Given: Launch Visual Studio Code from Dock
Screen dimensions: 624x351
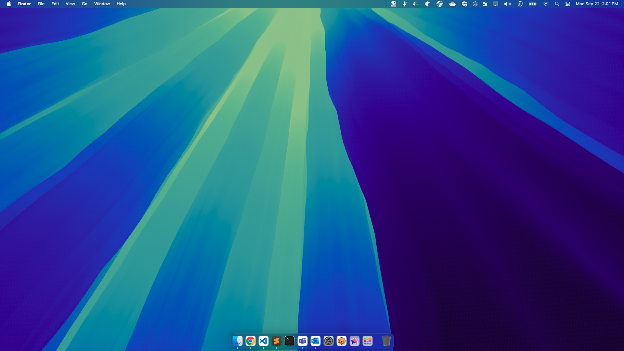Looking at the screenshot, I should click(x=263, y=341).
